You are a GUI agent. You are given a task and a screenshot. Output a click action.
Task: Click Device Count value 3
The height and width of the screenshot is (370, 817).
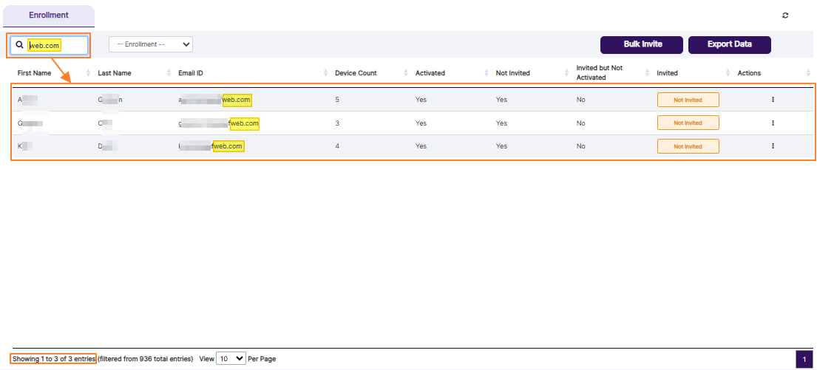click(x=337, y=123)
